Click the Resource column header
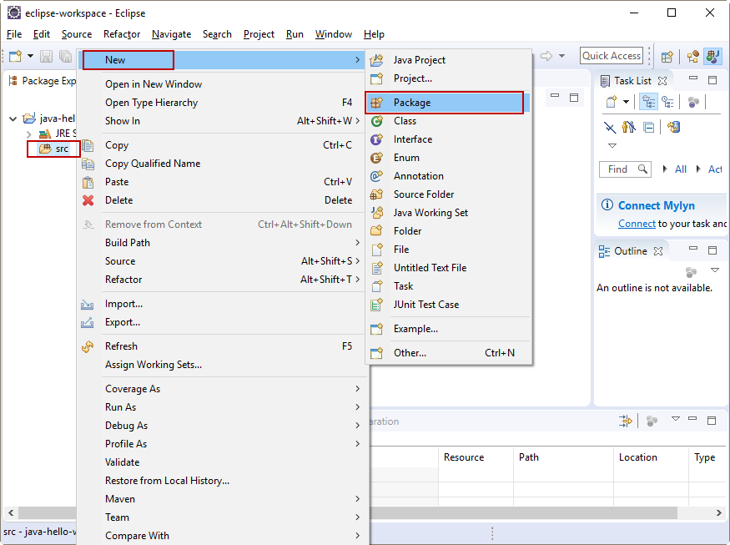 click(476, 457)
